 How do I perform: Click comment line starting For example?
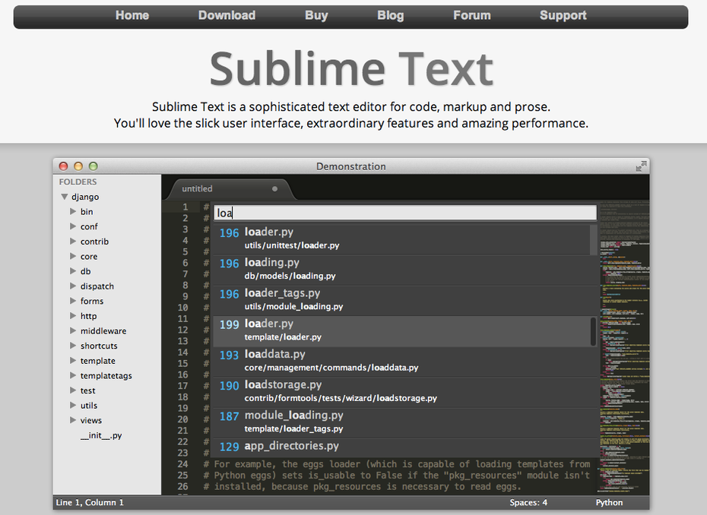[x=397, y=464]
